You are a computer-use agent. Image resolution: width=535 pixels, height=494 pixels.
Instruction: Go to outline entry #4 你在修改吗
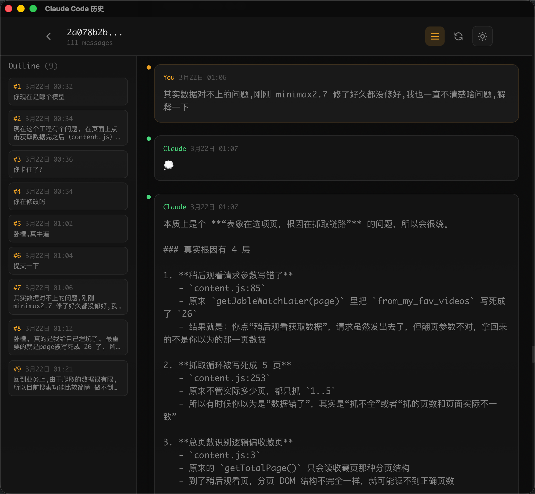click(68, 196)
